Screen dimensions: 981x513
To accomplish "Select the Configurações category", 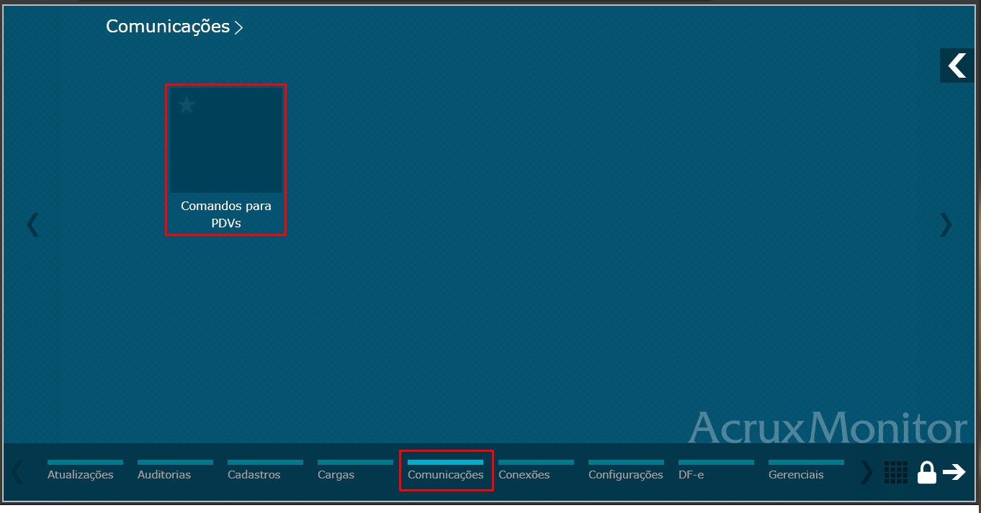I will tap(625, 474).
